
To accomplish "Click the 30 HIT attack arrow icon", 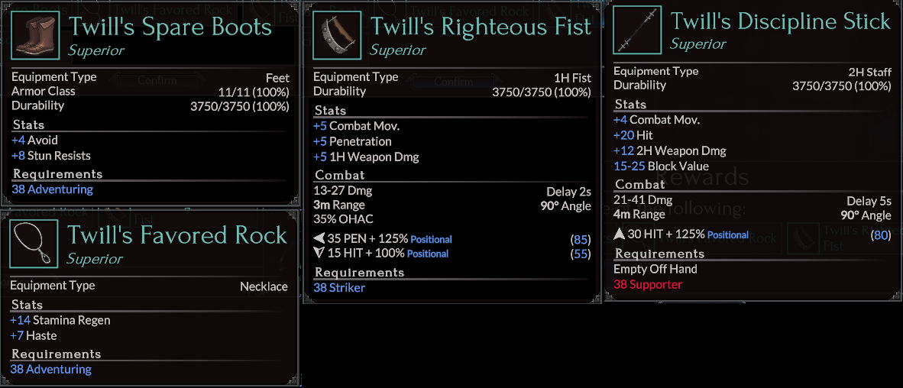I will [619, 234].
